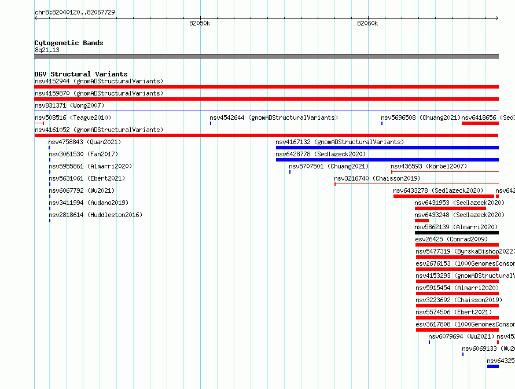Viewport: 515px width, 389px height.
Task: Click the blue nsv4542644 tick marker
Action: [x=211, y=123]
